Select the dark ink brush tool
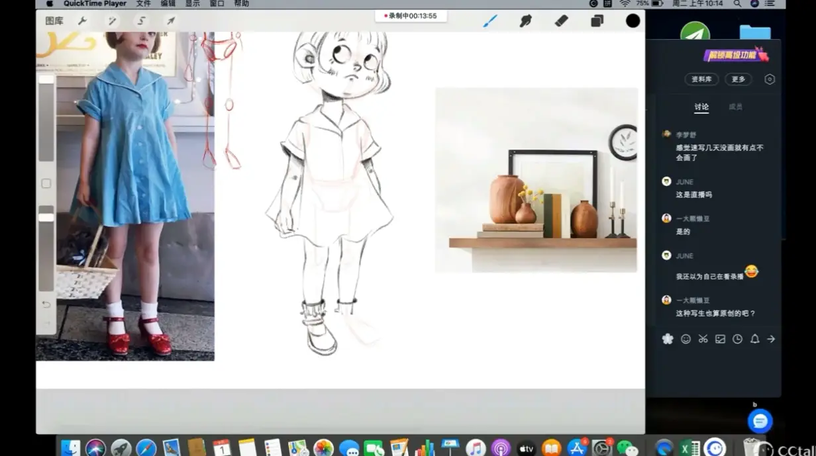 [525, 21]
